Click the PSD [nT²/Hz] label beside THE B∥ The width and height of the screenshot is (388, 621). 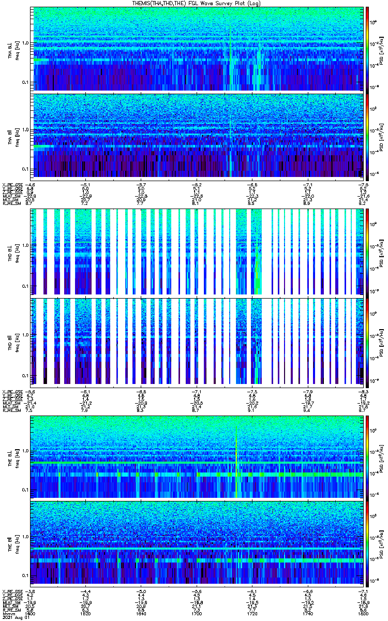(x=382, y=545)
